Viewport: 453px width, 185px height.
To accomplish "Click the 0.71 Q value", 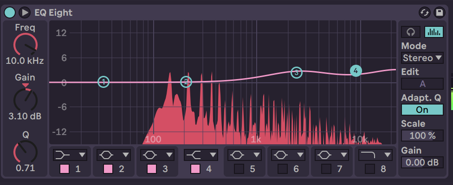I will [26, 168].
